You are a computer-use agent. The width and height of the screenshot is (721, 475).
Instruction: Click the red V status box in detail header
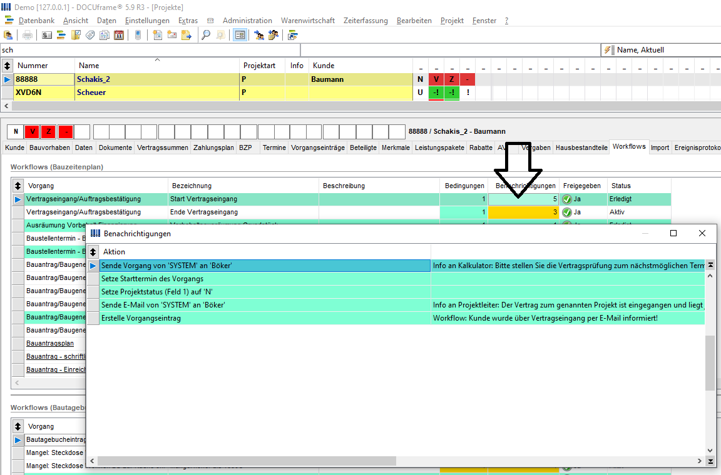point(32,131)
